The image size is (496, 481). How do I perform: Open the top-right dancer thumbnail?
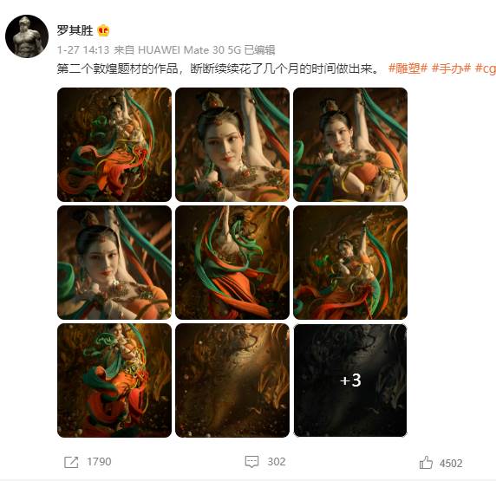click(x=350, y=145)
